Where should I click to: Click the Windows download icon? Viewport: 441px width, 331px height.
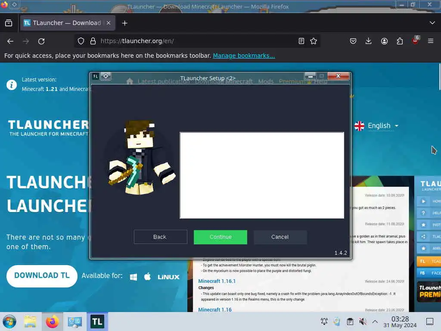pyautogui.click(x=134, y=277)
